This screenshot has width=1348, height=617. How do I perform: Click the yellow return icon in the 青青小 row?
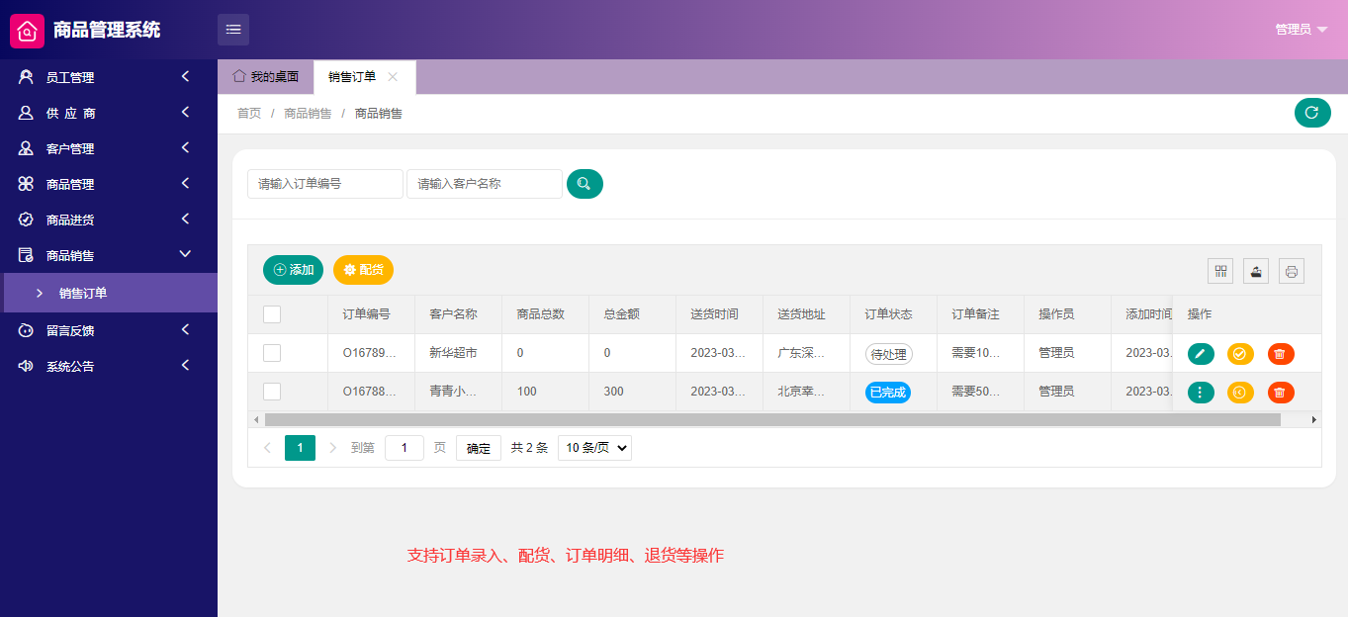(x=1240, y=393)
